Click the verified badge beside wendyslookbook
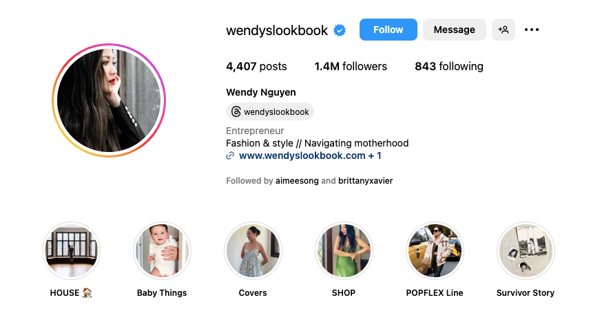 340,30
